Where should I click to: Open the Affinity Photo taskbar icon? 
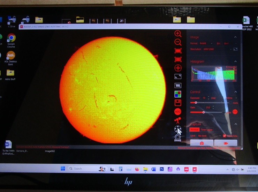pos(170,169)
